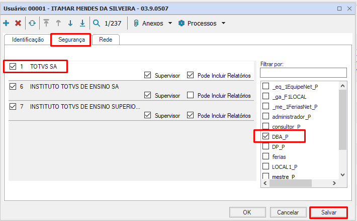Go to last record arrow
Image resolution: width=357 pixels, height=221 pixels.
[x=82, y=23]
